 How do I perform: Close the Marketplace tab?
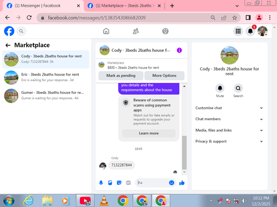pos(159,6)
